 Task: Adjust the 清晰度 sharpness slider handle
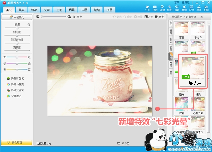(17, 51)
